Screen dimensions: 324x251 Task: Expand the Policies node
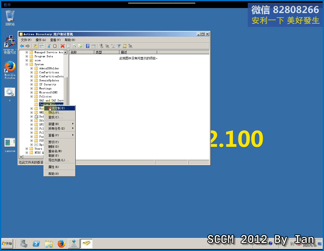pos(31,97)
